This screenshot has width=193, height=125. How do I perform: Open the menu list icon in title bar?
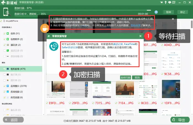pyautogui.click(x=174, y=2)
